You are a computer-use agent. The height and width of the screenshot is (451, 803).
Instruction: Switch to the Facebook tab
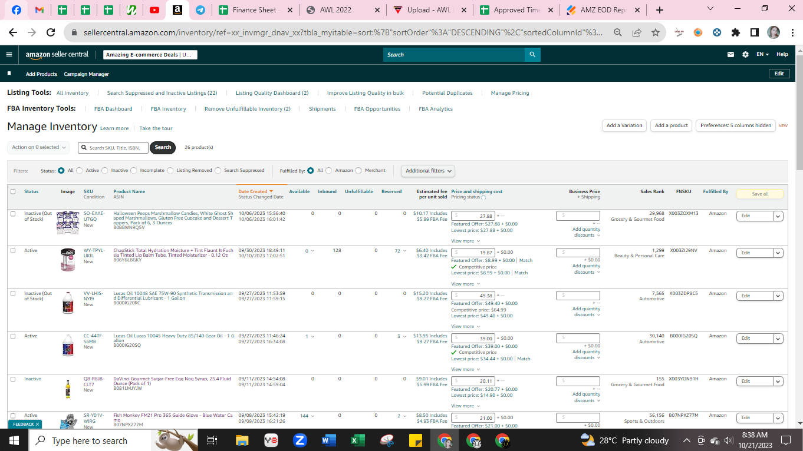pos(17,10)
